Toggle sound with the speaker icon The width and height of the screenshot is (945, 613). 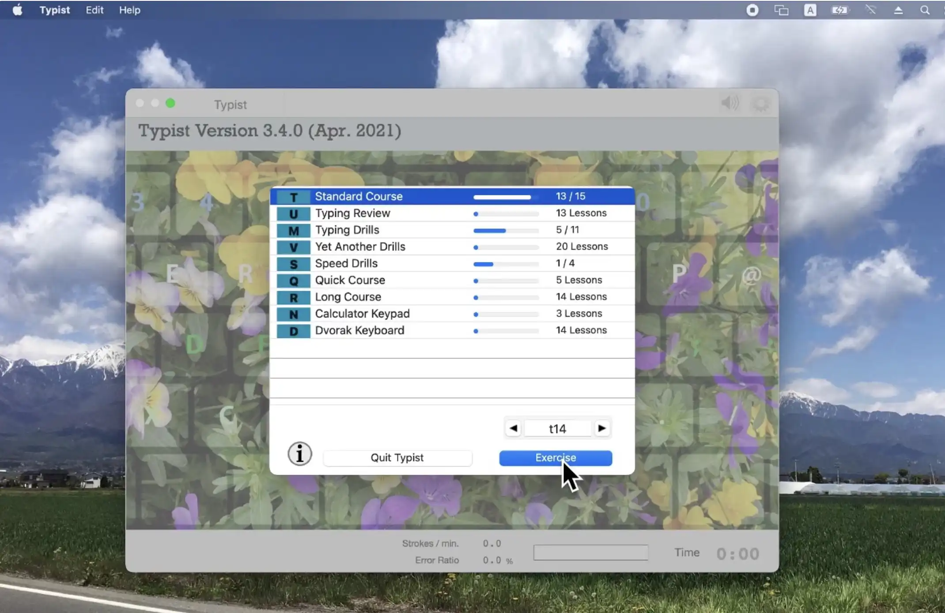pos(730,104)
